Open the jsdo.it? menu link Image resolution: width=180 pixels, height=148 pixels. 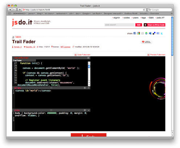pyautogui.click(x=160, y=18)
